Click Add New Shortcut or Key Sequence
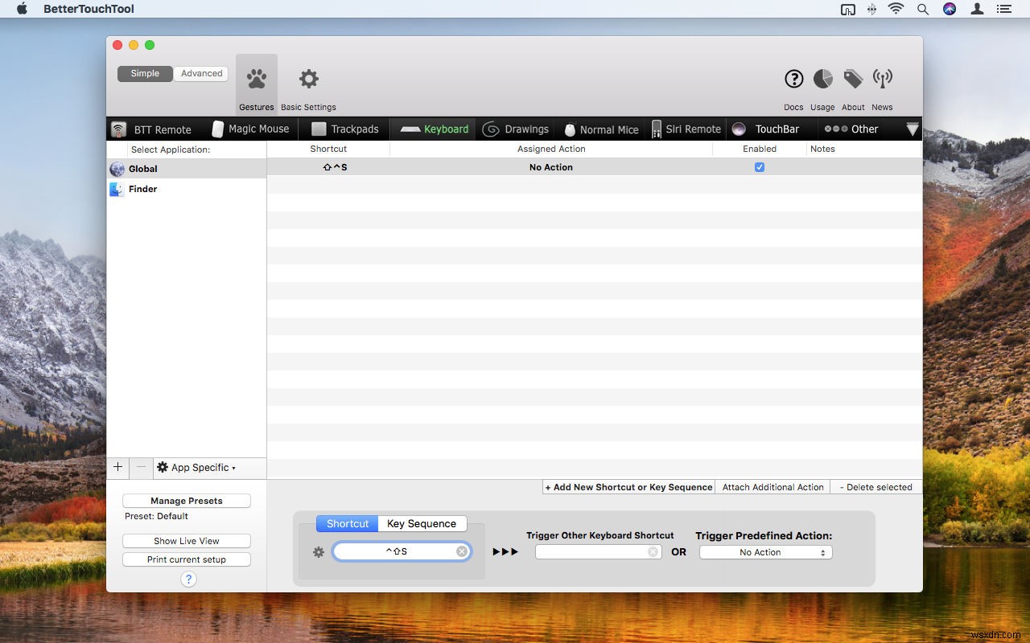The image size is (1030, 643). point(628,487)
